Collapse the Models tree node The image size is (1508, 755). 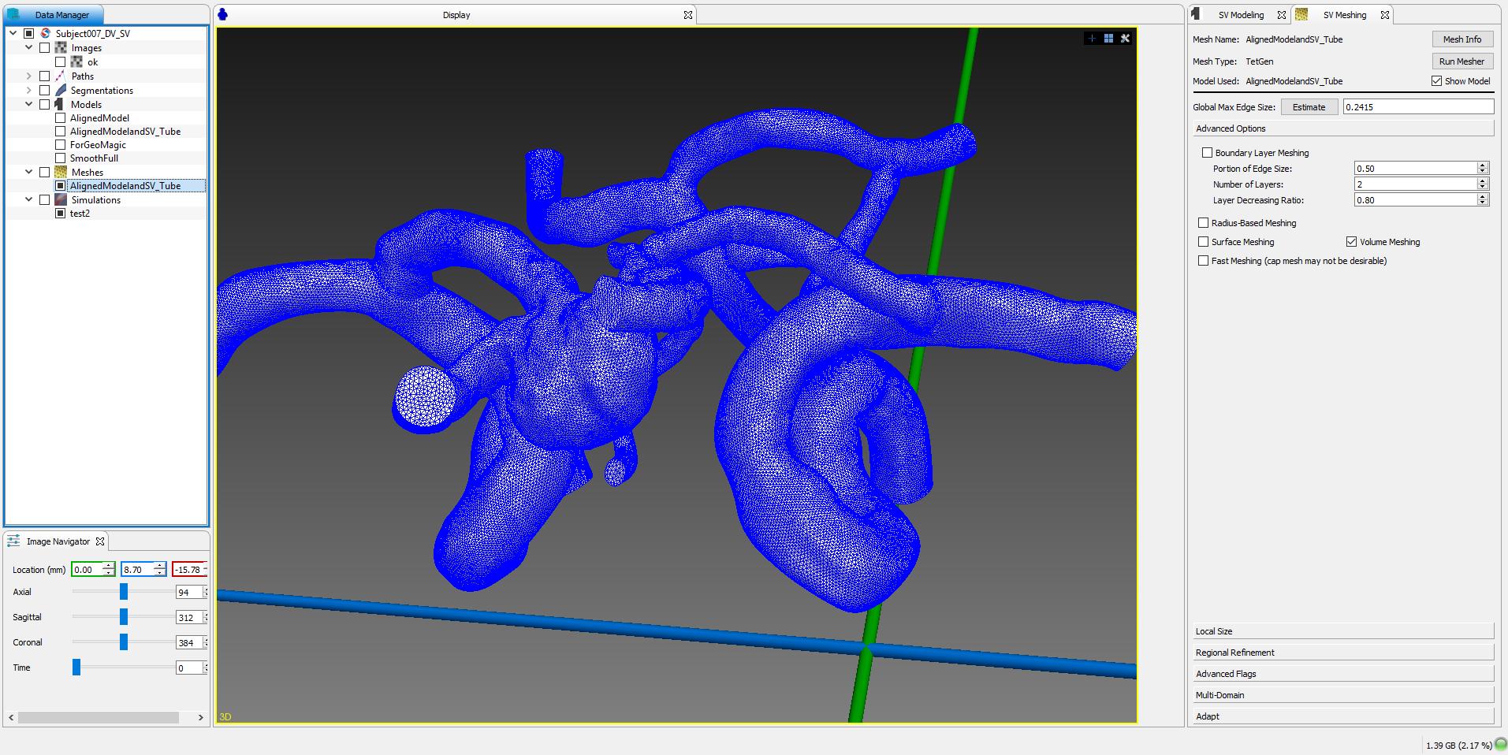(29, 104)
